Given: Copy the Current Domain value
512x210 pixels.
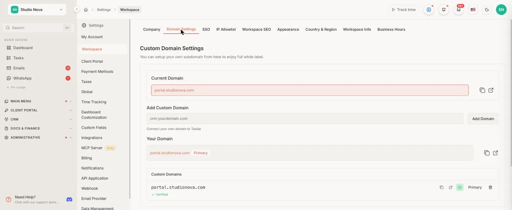Looking at the screenshot, I should click(482, 90).
